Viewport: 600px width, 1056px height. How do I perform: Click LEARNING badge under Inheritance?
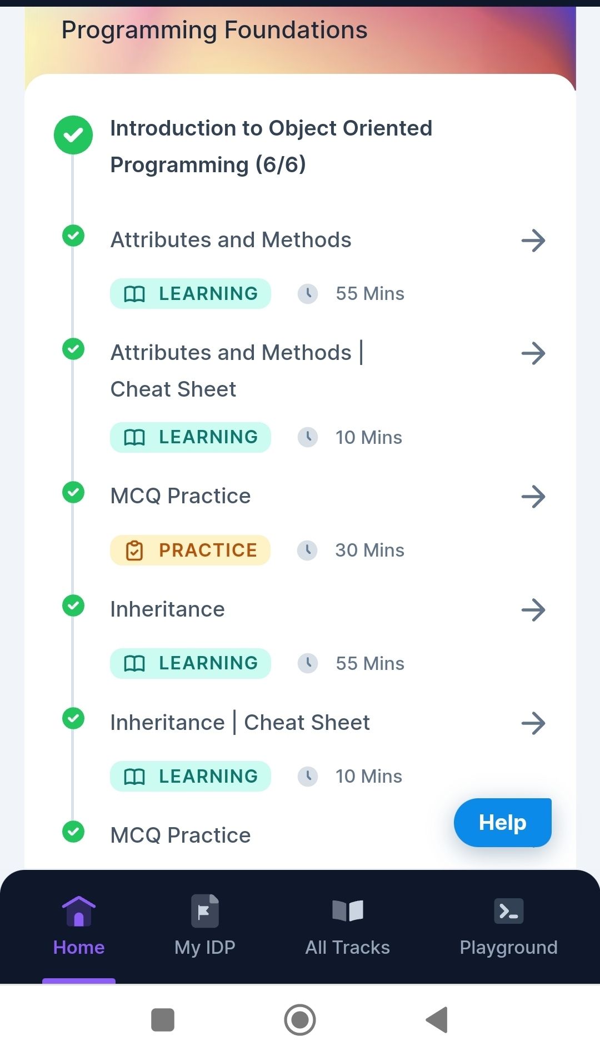pyautogui.click(x=190, y=663)
